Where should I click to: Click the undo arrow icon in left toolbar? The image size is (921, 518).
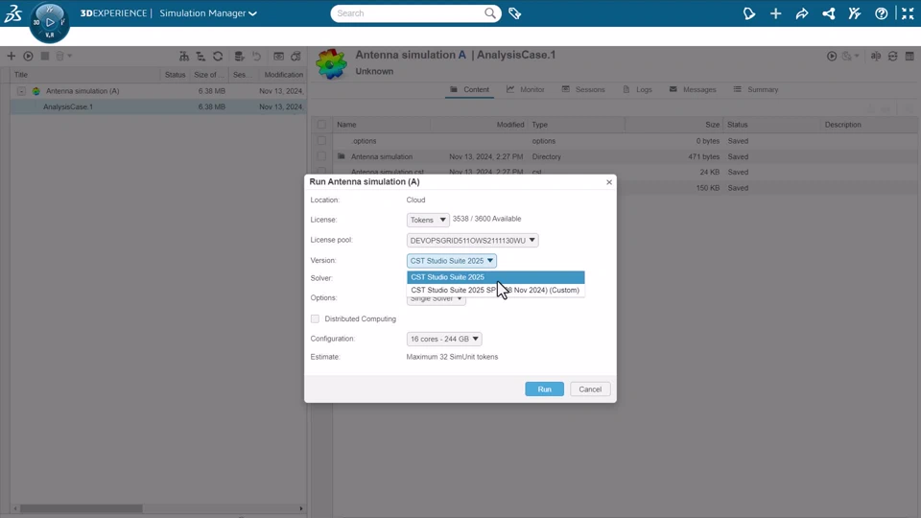[257, 57]
